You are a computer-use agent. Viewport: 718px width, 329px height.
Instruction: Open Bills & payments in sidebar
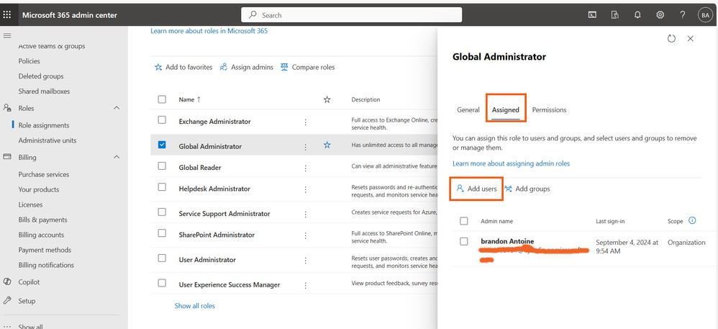42,220
